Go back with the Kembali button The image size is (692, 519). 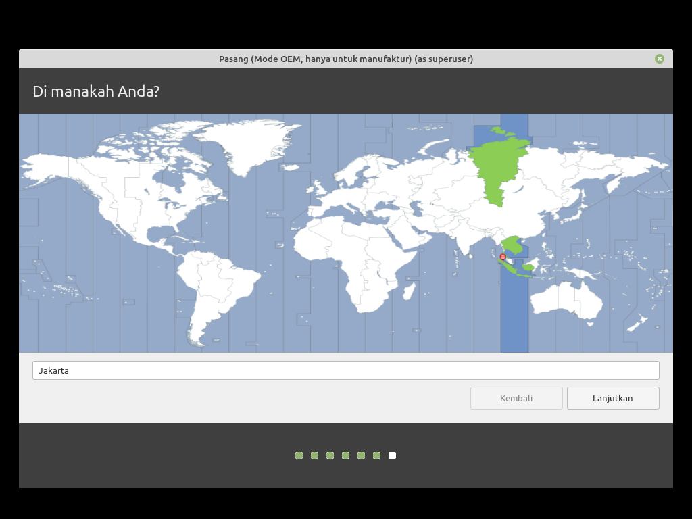[516, 398]
